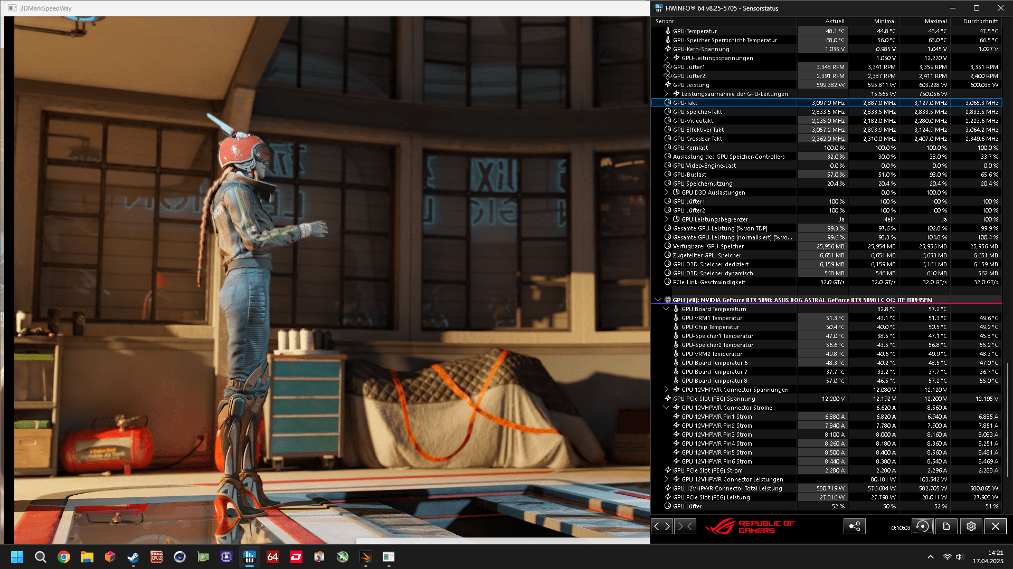Expand GPU-Leitungsspannungen row
Screen dimensions: 1013x569
(x=666, y=58)
